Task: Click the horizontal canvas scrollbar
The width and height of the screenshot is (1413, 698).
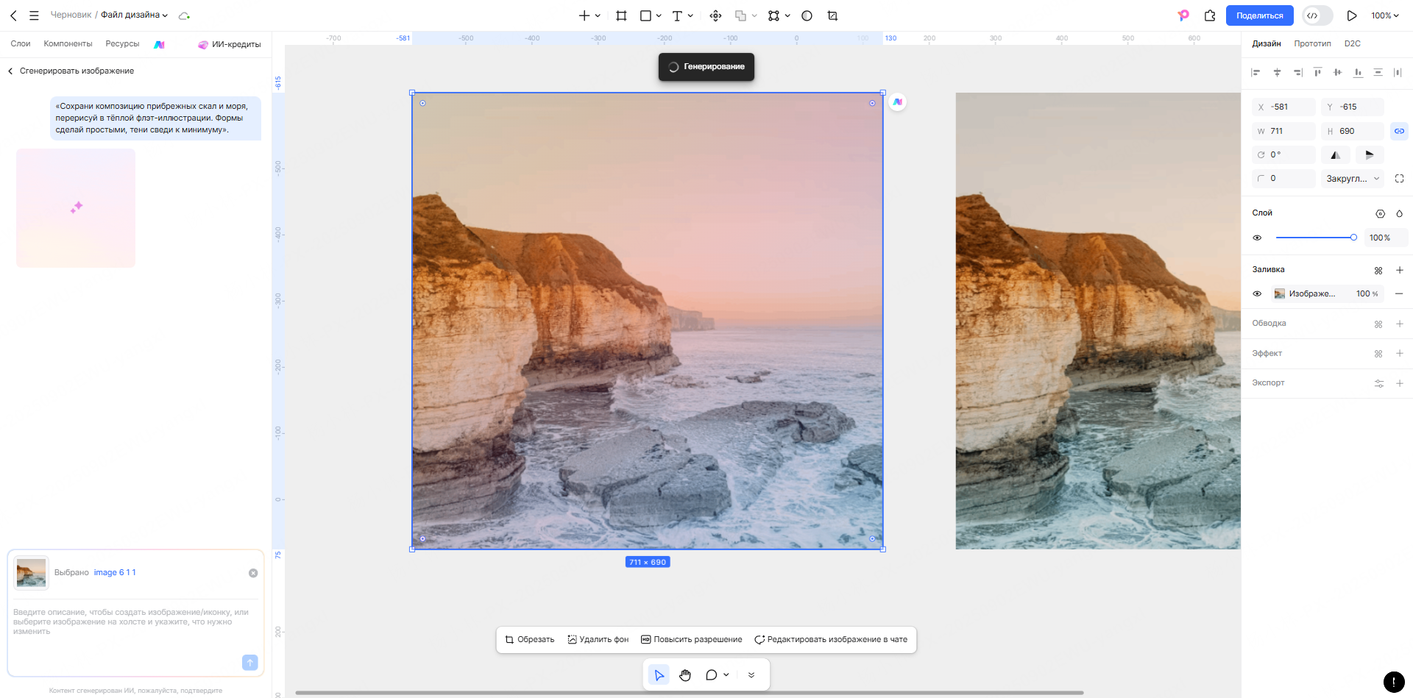Action: (x=689, y=692)
